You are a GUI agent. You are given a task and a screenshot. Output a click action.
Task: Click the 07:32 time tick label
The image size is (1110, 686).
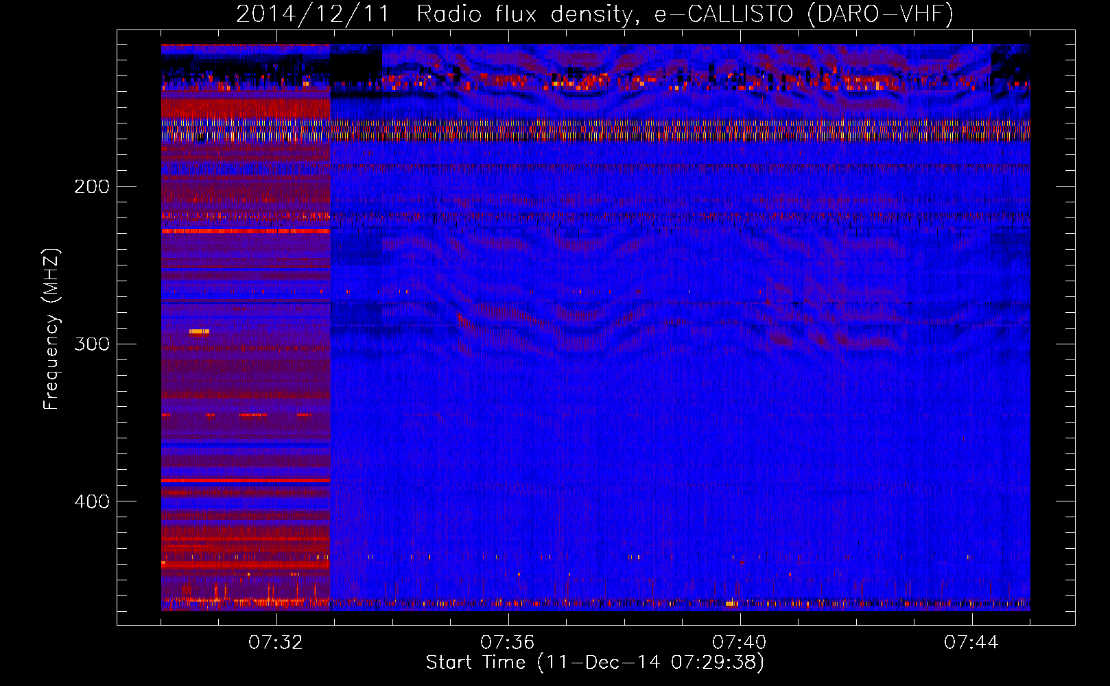[x=276, y=643]
